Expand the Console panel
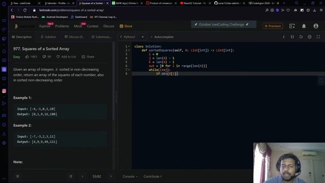Viewport: 325px width, 183px height. pos(130,176)
